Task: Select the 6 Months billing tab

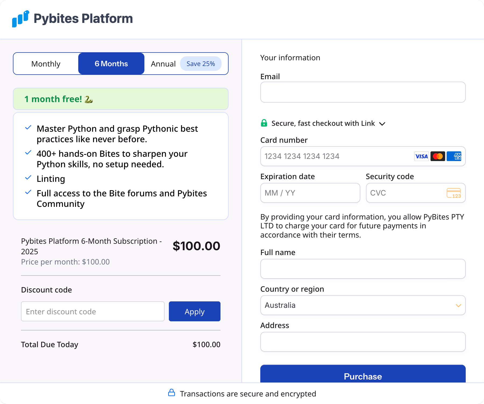Action: click(111, 64)
